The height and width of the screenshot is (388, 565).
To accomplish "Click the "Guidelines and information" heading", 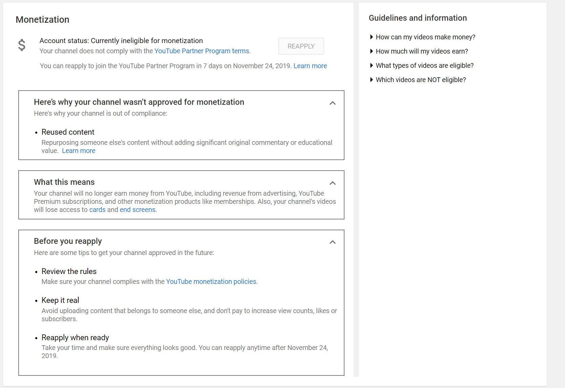I will pos(418,18).
